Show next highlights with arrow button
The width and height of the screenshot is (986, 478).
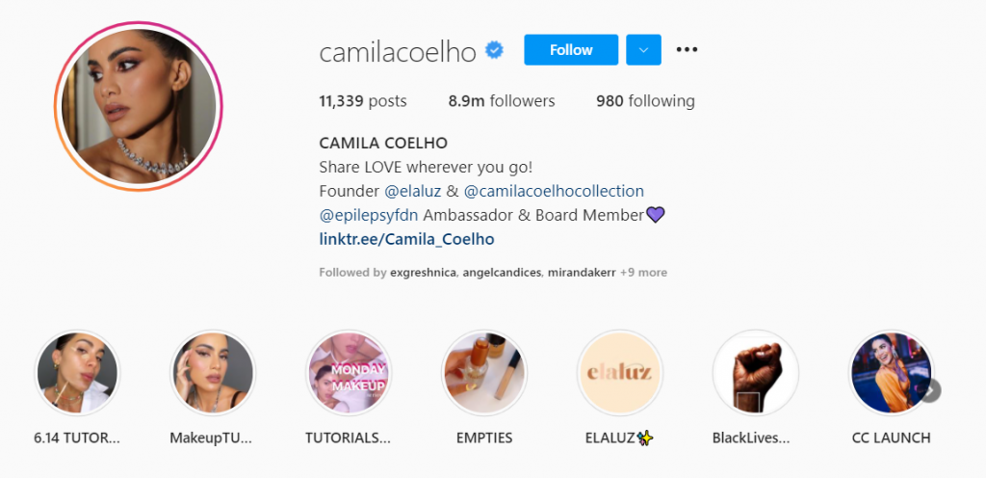[931, 390]
